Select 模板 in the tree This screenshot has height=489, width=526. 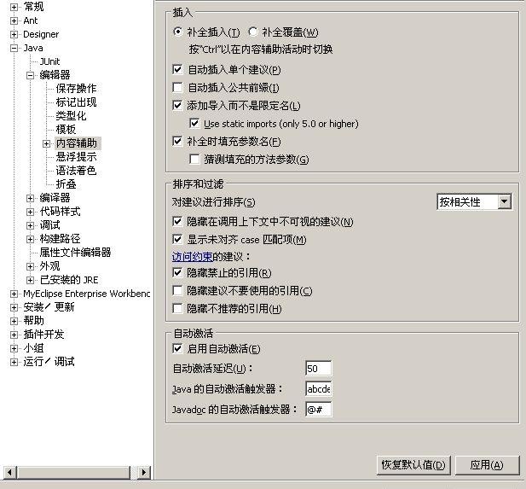(66, 130)
